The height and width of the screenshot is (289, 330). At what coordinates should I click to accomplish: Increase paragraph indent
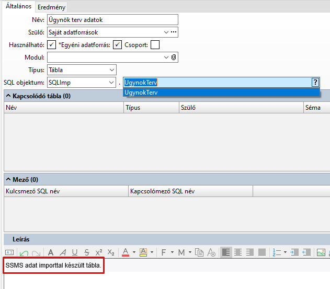[294, 252]
